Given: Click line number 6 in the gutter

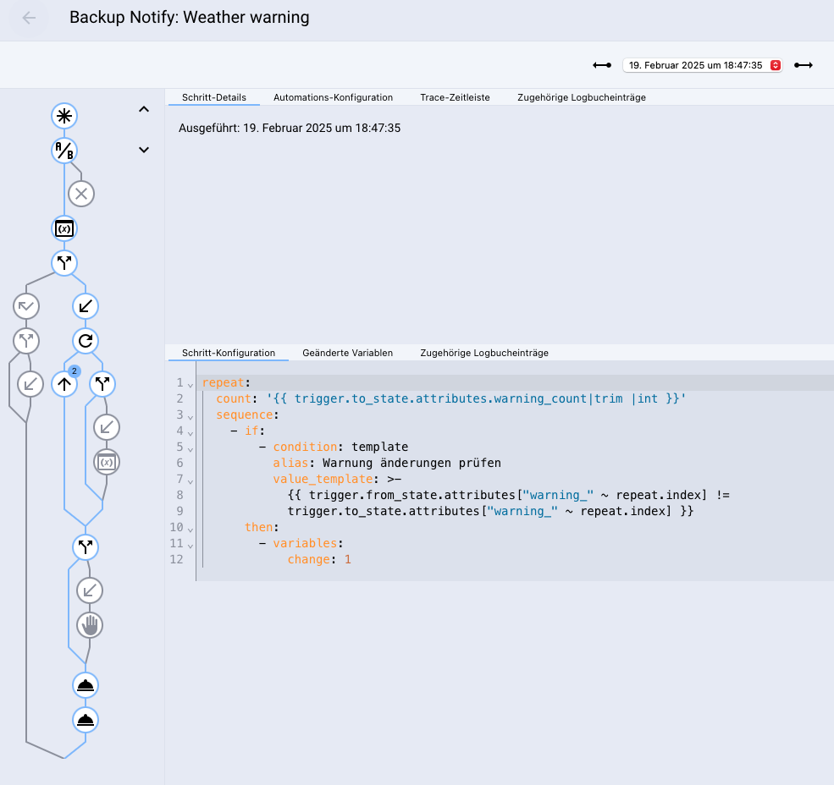Looking at the screenshot, I should [x=180, y=463].
